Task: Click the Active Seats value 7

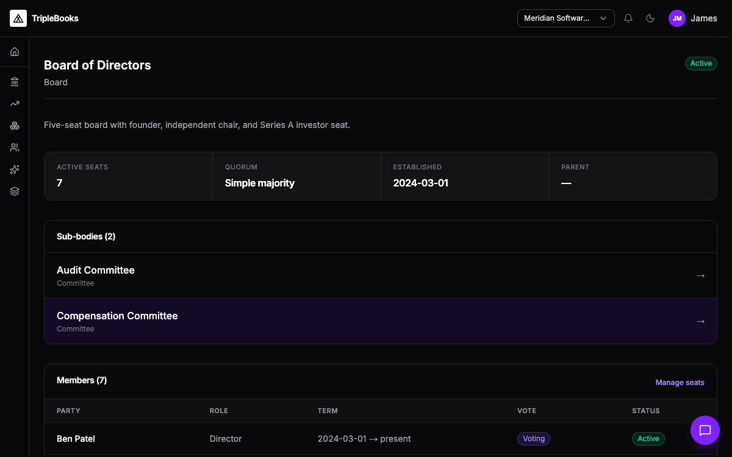Action: 59,183
